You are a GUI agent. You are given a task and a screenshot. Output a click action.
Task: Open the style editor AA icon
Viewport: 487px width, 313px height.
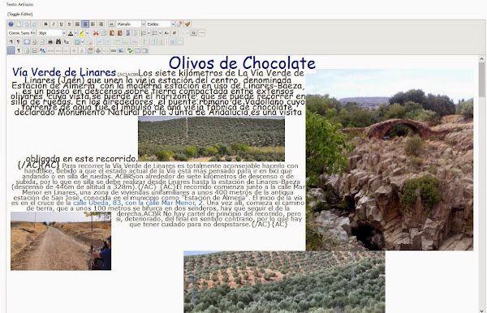[x=42, y=50]
